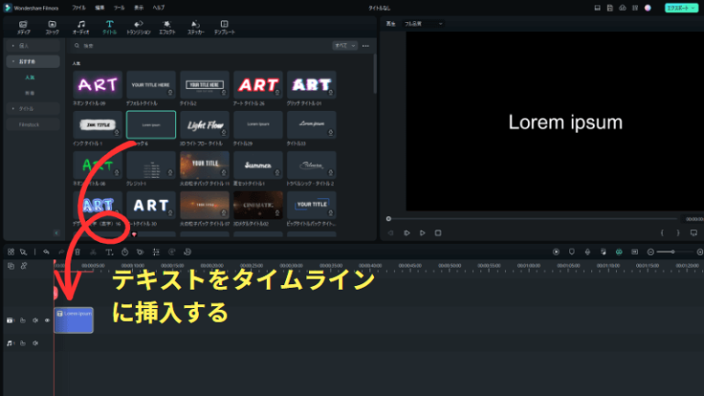704x396 pixels.
Task: Select 人気 under おすすめ
Action: click(x=29, y=77)
